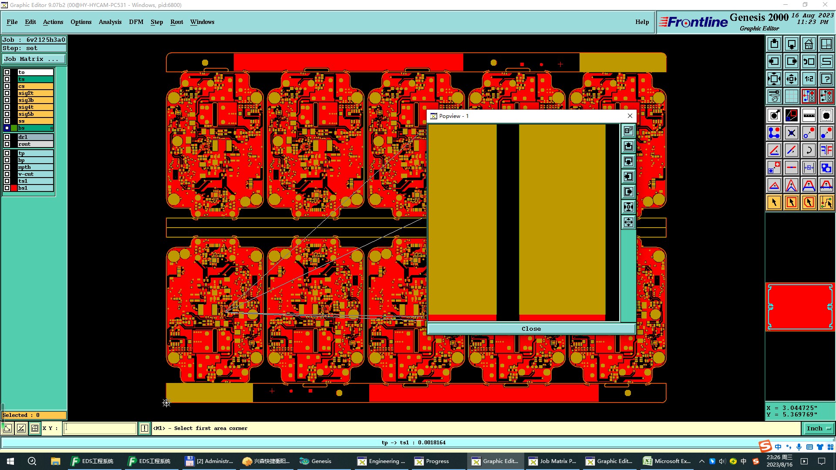
Task: Click the question mark help icon
Action: click(x=826, y=79)
